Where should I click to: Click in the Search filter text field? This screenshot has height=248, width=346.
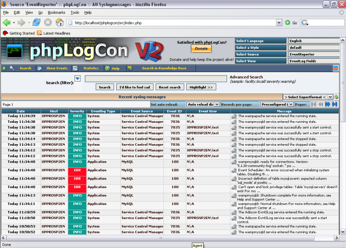(x=156, y=79)
